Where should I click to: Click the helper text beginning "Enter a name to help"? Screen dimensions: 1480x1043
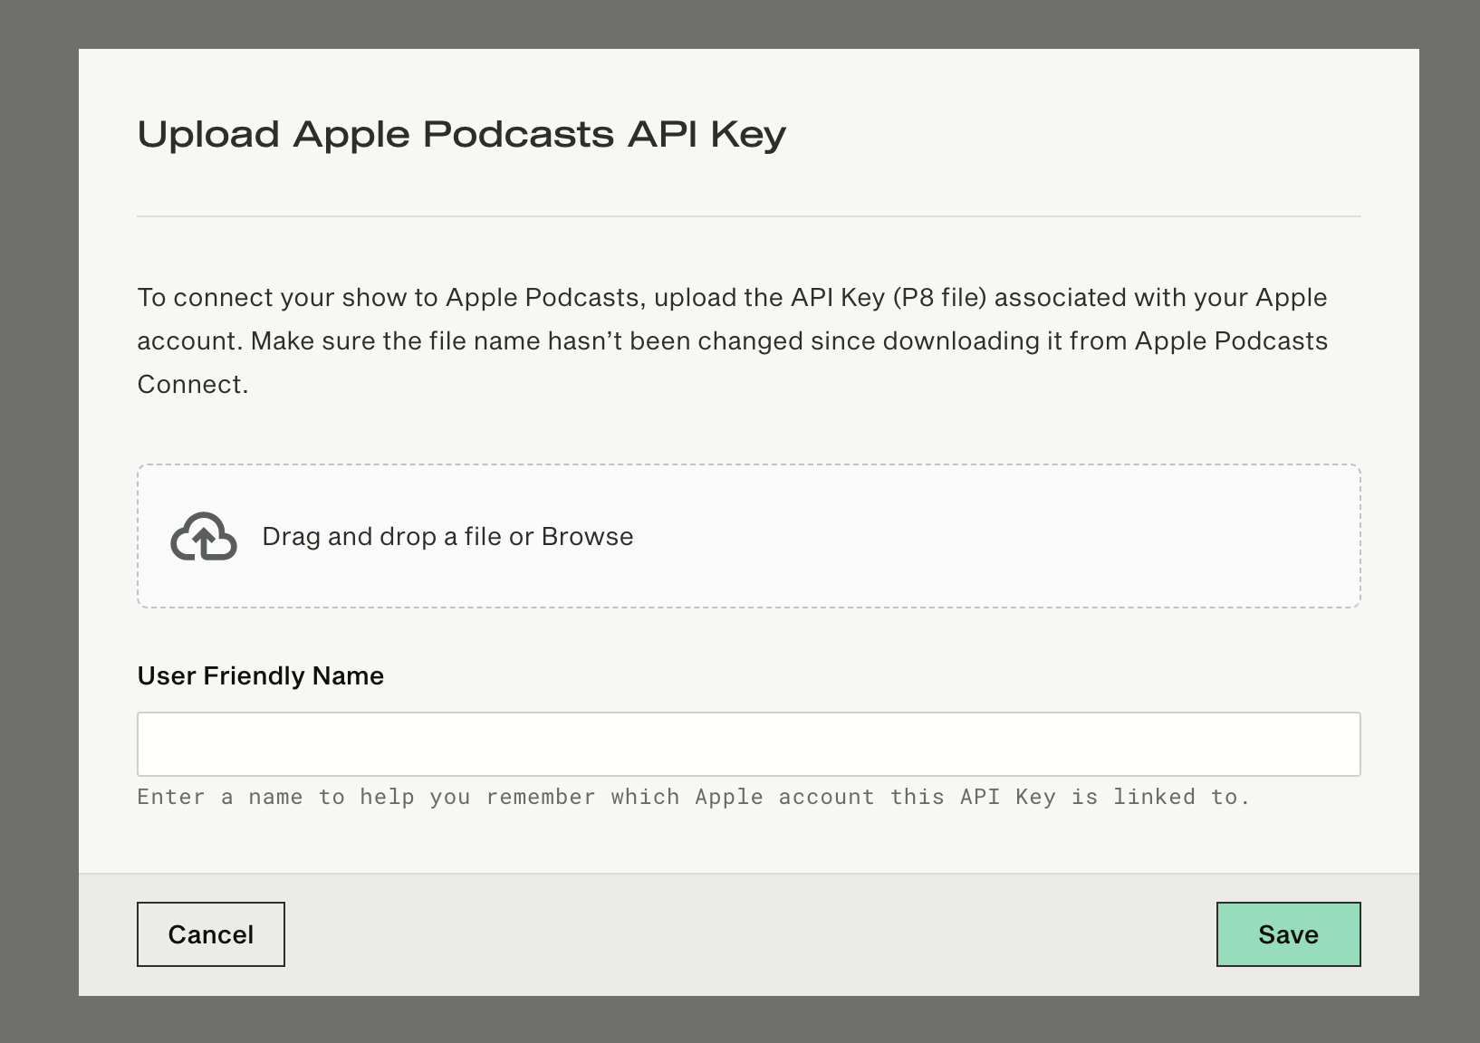694,797
